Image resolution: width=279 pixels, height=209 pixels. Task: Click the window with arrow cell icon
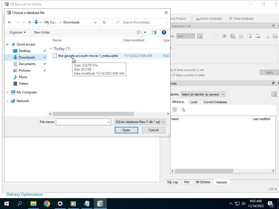click(x=250, y=36)
